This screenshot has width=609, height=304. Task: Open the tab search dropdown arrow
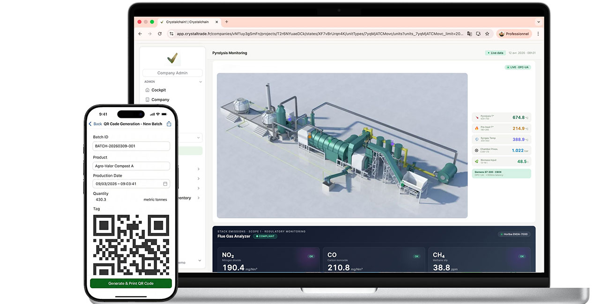tap(539, 22)
